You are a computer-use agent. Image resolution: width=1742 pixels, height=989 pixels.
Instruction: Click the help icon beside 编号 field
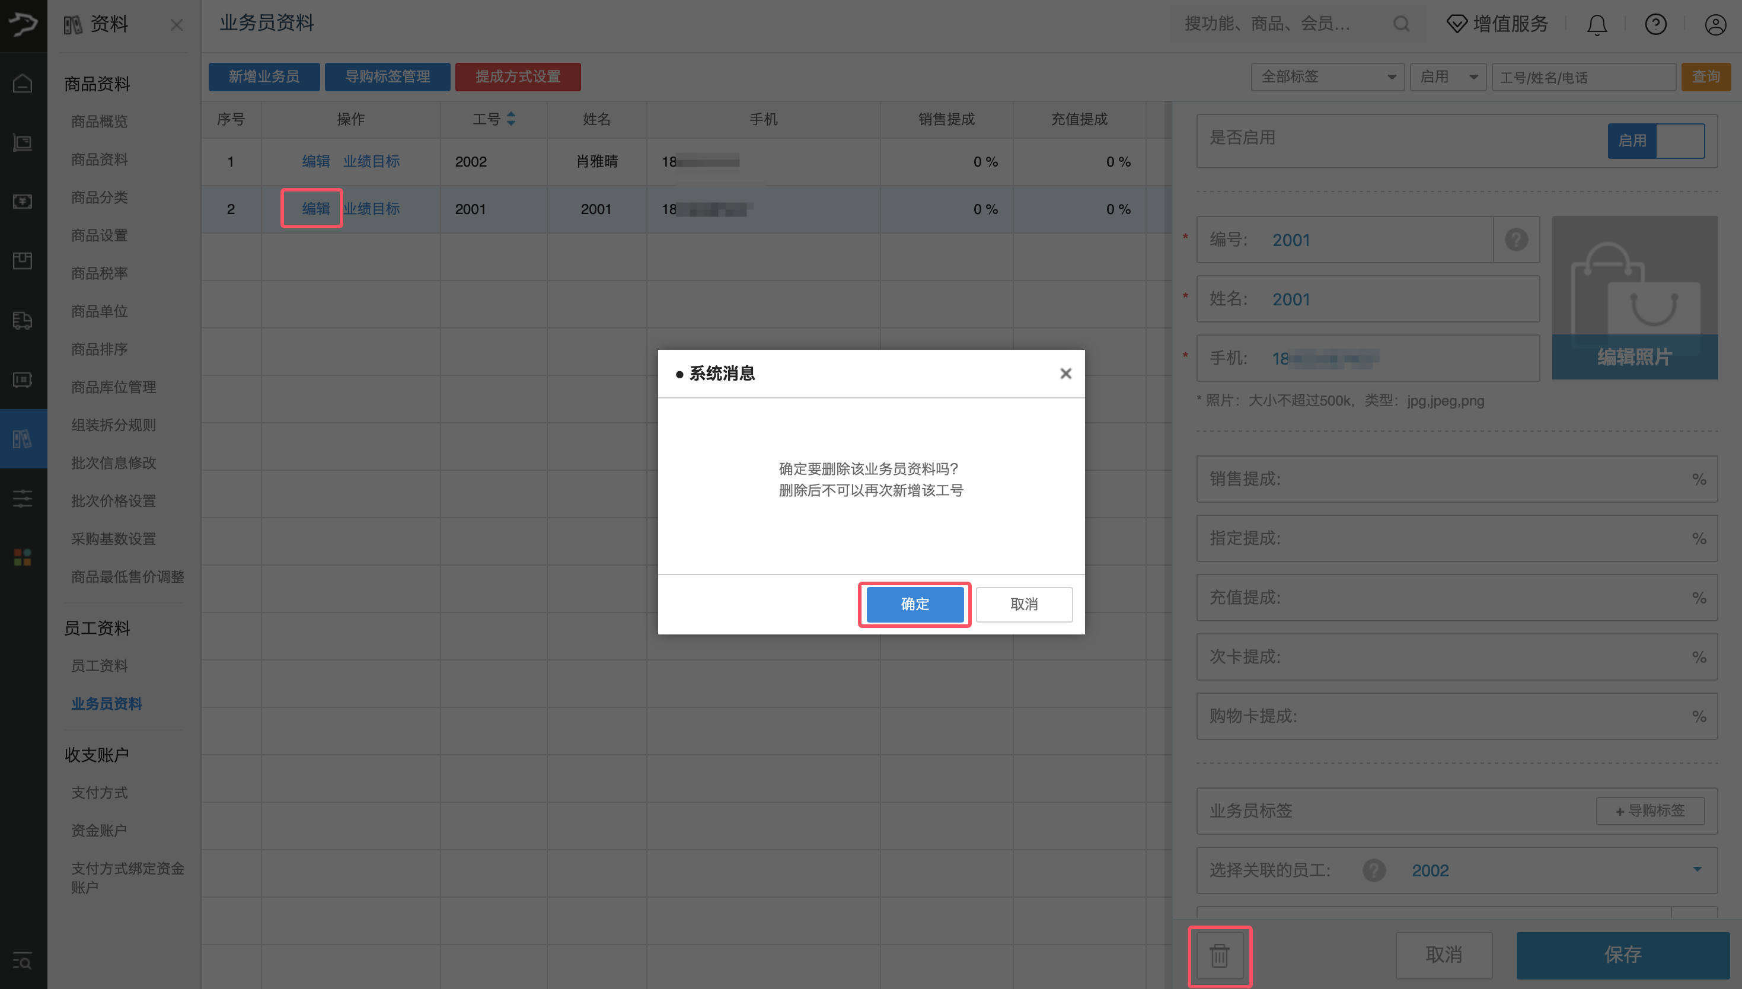(x=1516, y=240)
